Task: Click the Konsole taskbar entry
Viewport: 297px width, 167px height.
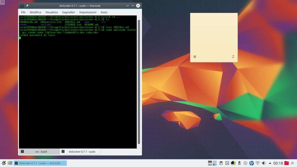Action: 40,163
